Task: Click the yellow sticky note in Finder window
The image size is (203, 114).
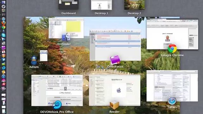Action: pyautogui.click(x=73, y=27)
